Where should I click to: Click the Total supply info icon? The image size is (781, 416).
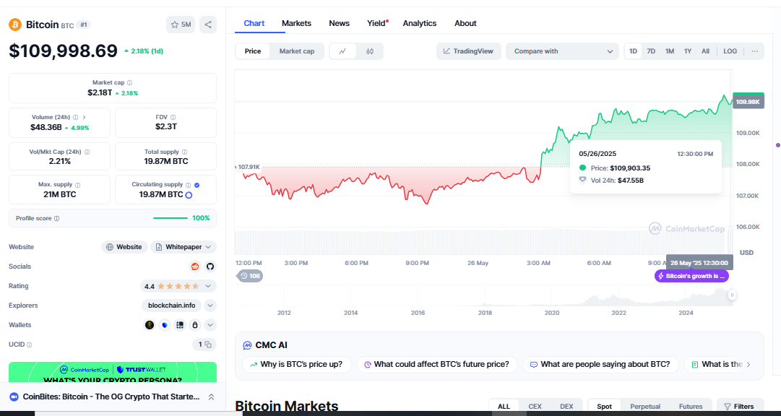[x=184, y=152]
